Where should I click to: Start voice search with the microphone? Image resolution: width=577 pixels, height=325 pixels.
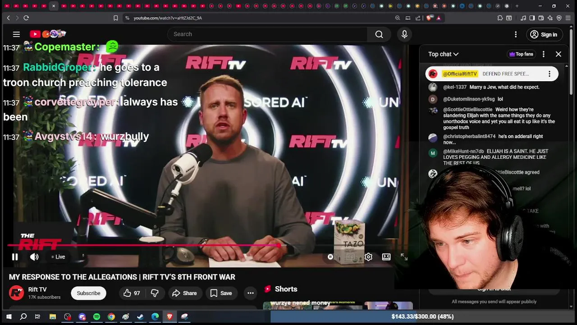(404, 34)
